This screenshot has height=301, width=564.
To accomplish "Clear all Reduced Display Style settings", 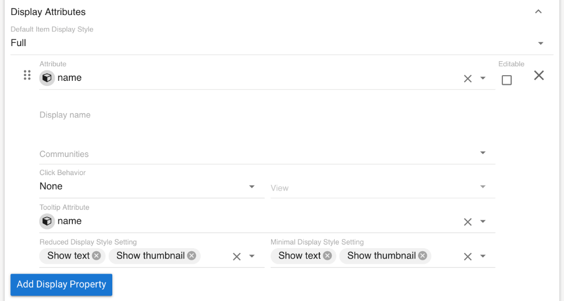I will [x=236, y=256].
